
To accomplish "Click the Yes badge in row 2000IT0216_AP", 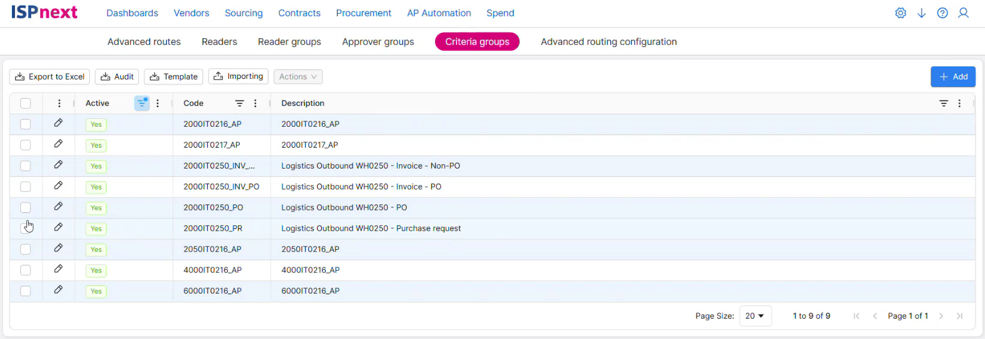I will [x=96, y=124].
